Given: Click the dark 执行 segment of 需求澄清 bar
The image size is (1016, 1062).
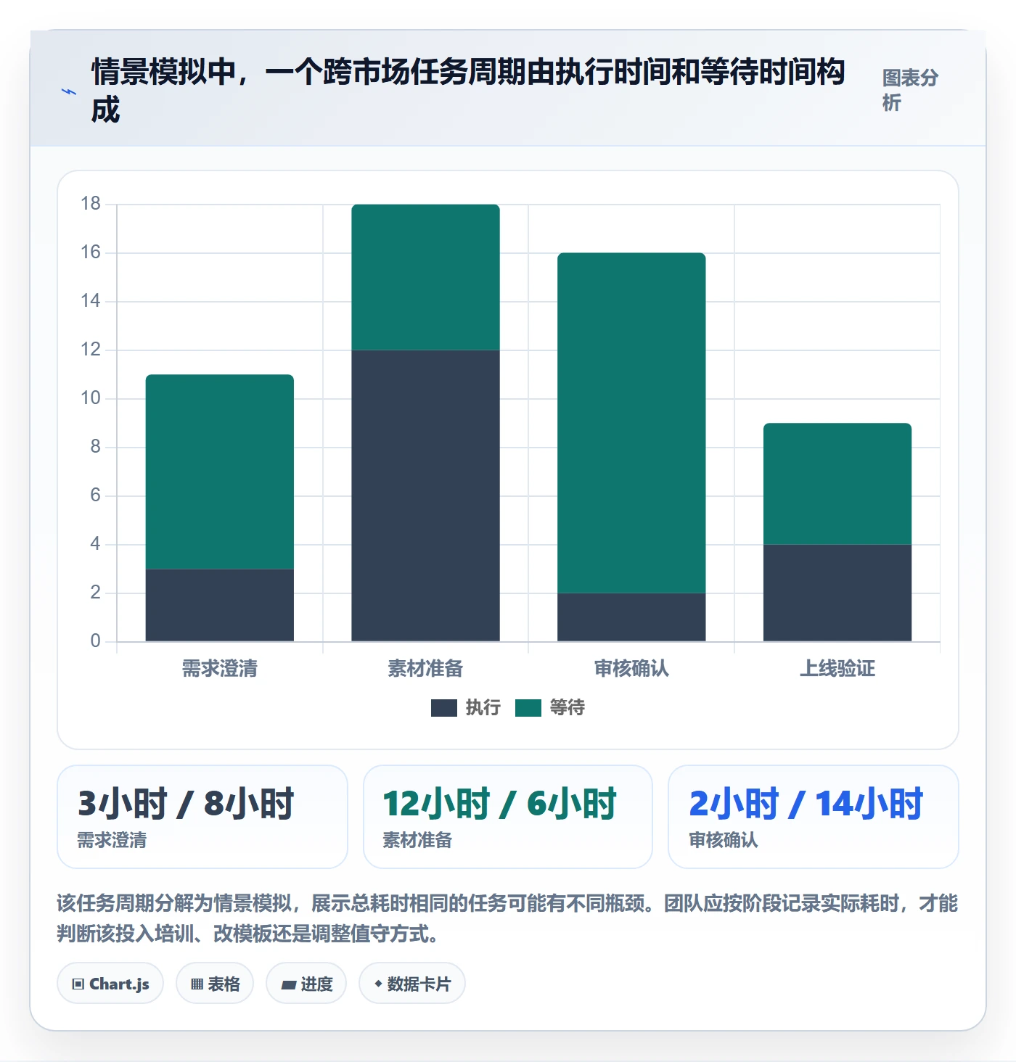Looking at the screenshot, I should pyautogui.click(x=220, y=605).
